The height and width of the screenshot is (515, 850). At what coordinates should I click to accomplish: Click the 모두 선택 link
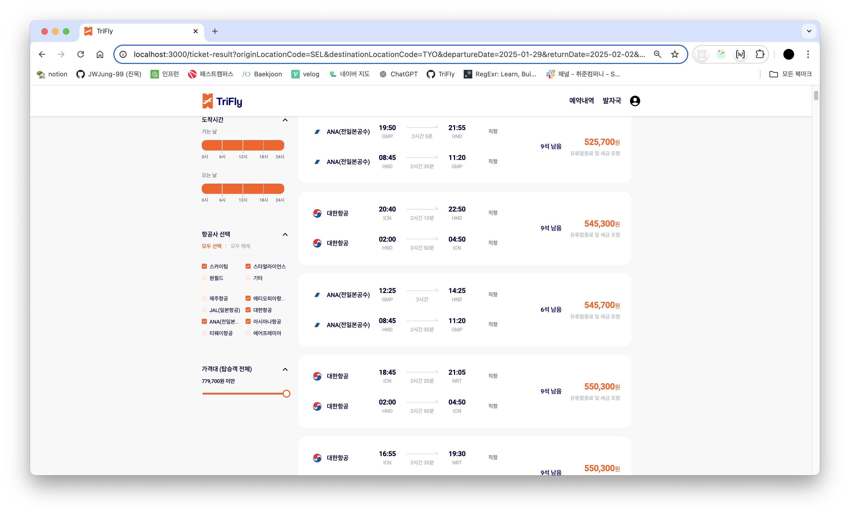[211, 246]
